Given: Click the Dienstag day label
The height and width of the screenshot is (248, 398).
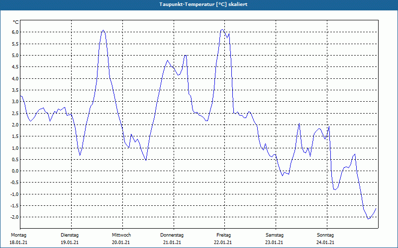Looking at the screenshot, I should click(x=70, y=235).
